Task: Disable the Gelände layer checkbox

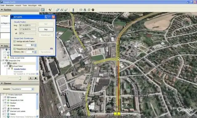Action: (5, 97)
